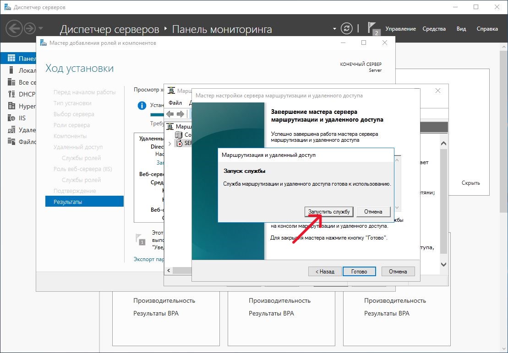Select the IIS icon in sidebar
The width and height of the screenshot is (508, 353).
coord(11,118)
